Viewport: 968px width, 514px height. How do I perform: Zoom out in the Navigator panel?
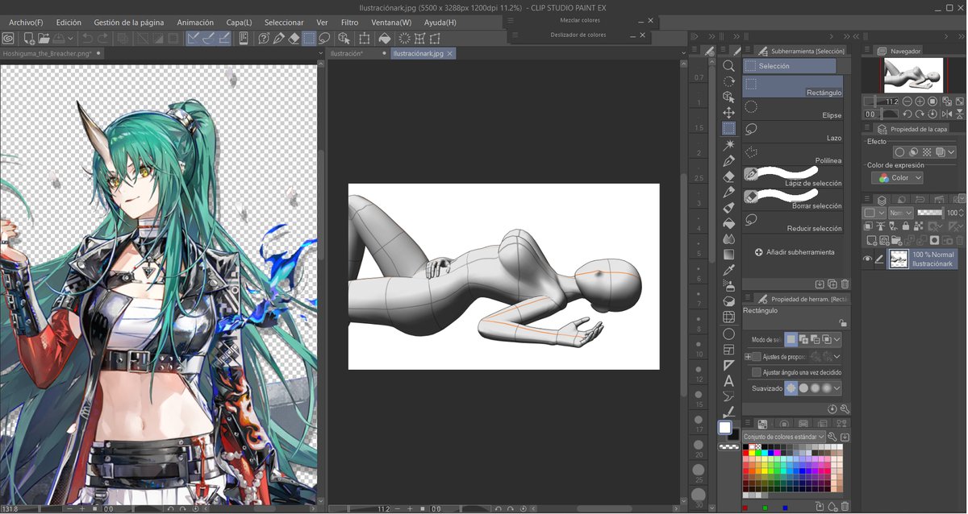(907, 102)
